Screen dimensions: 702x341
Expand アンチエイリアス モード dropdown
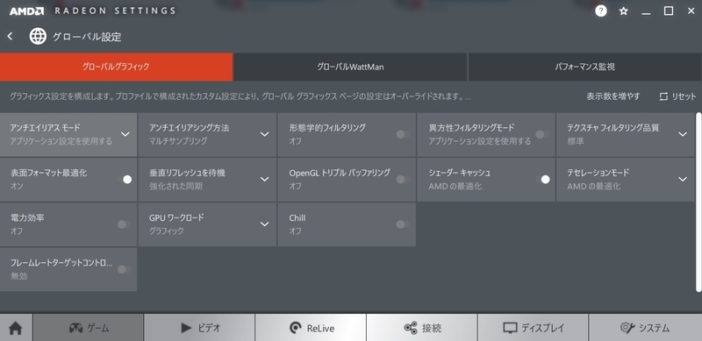pos(125,134)
